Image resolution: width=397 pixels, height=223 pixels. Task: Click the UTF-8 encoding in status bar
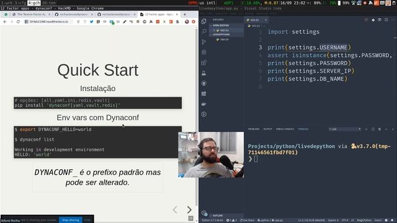click(x=345, y=221)
